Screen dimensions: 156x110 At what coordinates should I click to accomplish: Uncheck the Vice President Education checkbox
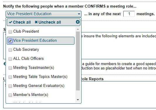click(x=10, y=41)
